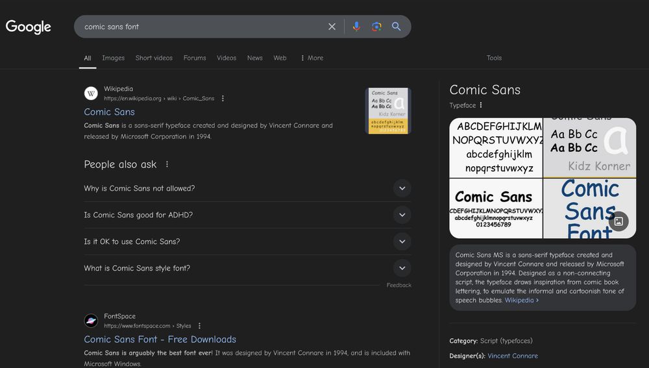Open the People also ask options menu
Screen dimensions: 649x368
167,164
